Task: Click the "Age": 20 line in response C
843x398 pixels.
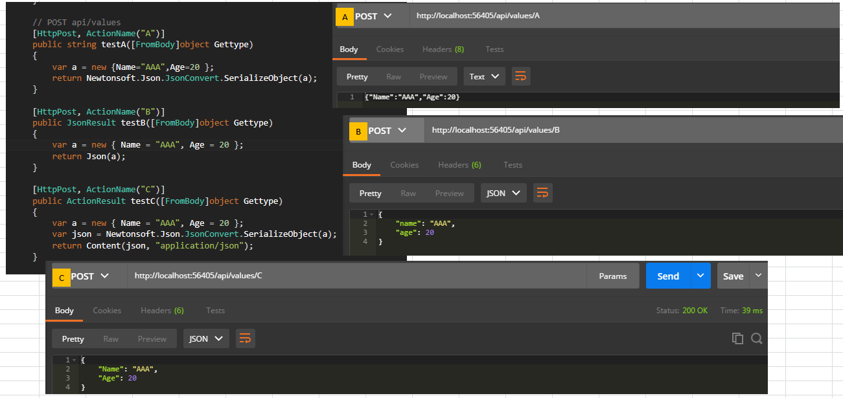Action: click(x=117, y=378)
